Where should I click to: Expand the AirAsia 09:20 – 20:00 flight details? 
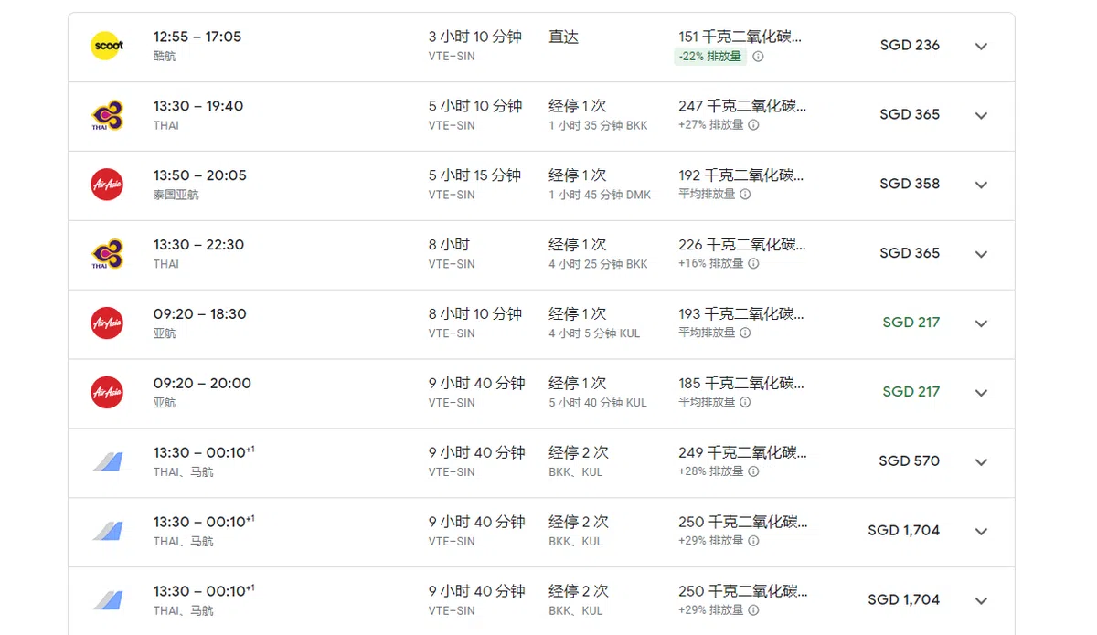[x=981, y=393]
